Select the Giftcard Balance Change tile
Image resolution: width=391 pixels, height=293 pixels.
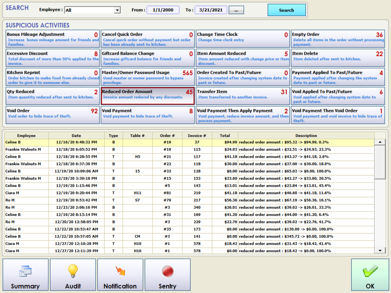click(148, 58)
